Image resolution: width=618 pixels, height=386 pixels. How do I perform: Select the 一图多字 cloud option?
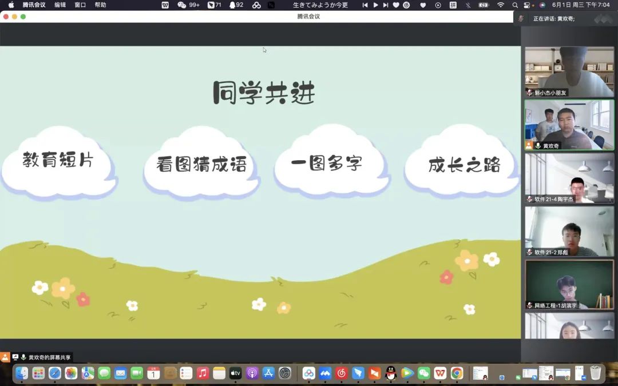tap(327, 163)
